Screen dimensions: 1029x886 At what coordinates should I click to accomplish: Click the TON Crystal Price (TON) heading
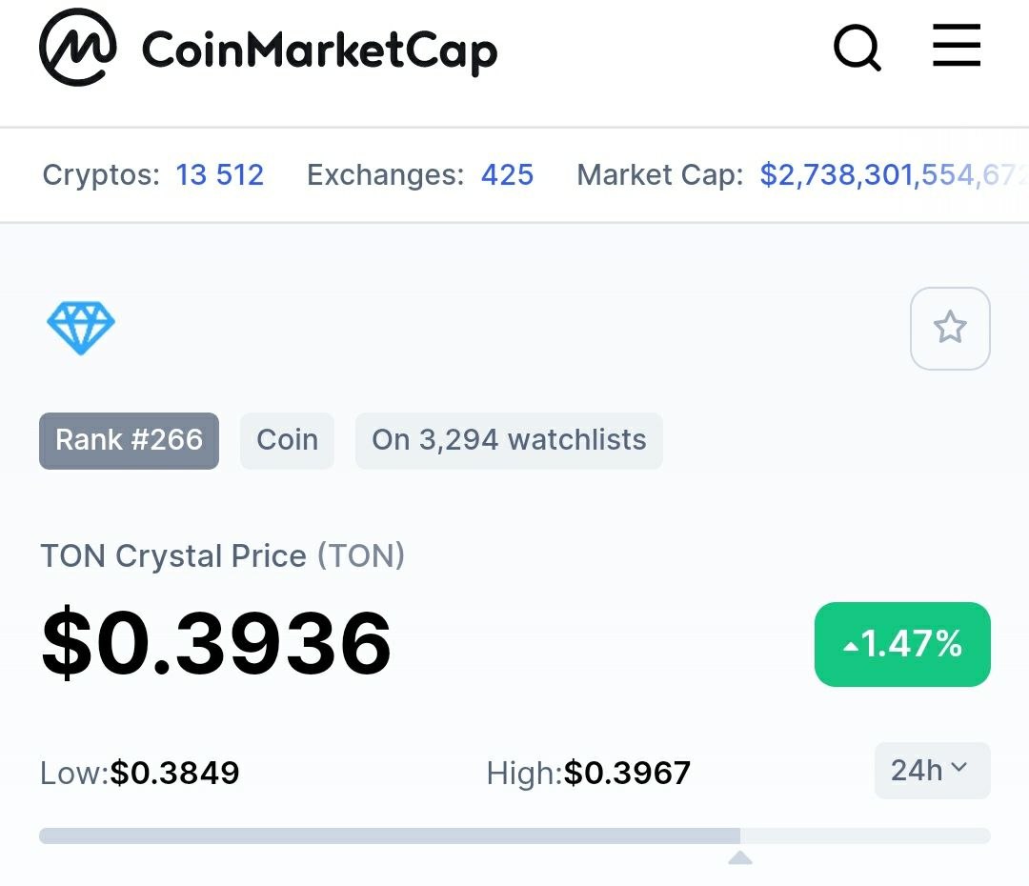pyautogui.click(x=222, y=555)
